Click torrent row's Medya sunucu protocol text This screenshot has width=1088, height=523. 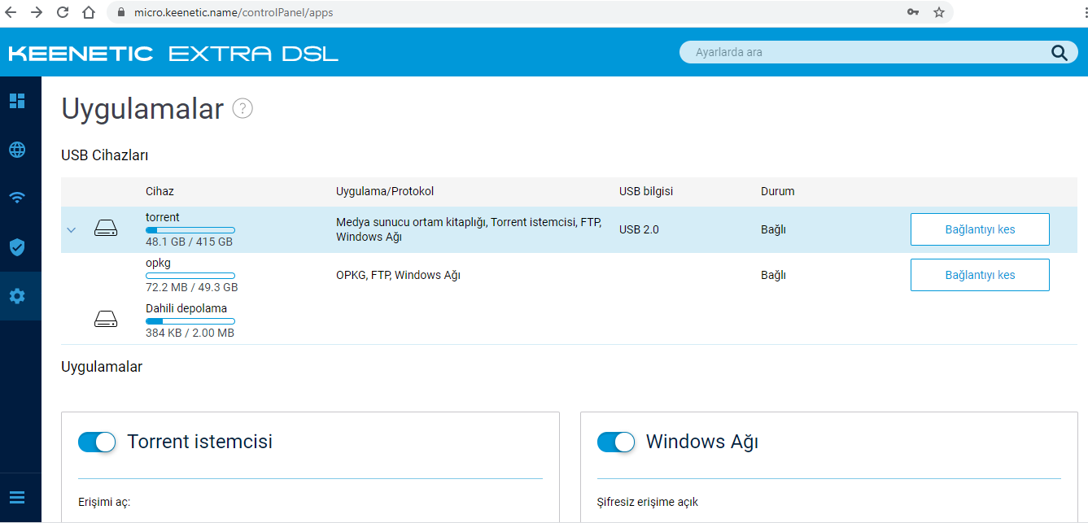point(469,229)
